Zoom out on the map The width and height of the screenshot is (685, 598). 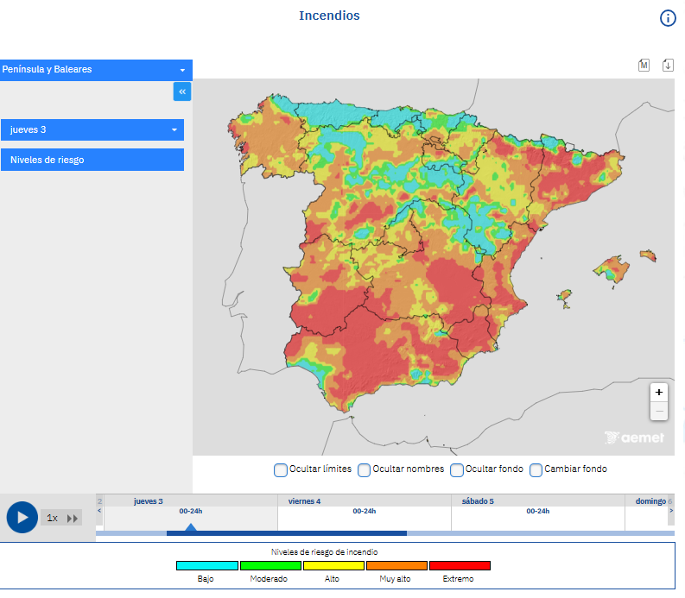(659, 411)
